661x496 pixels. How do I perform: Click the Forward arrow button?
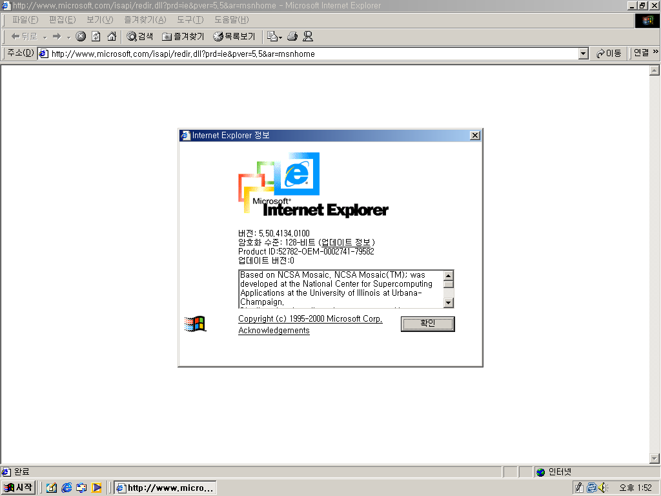point(57,37)
